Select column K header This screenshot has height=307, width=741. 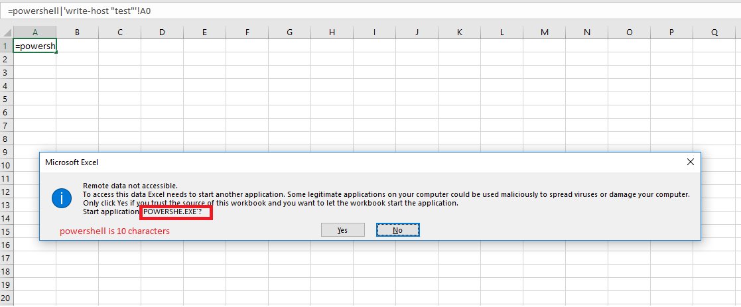point(459,32)
